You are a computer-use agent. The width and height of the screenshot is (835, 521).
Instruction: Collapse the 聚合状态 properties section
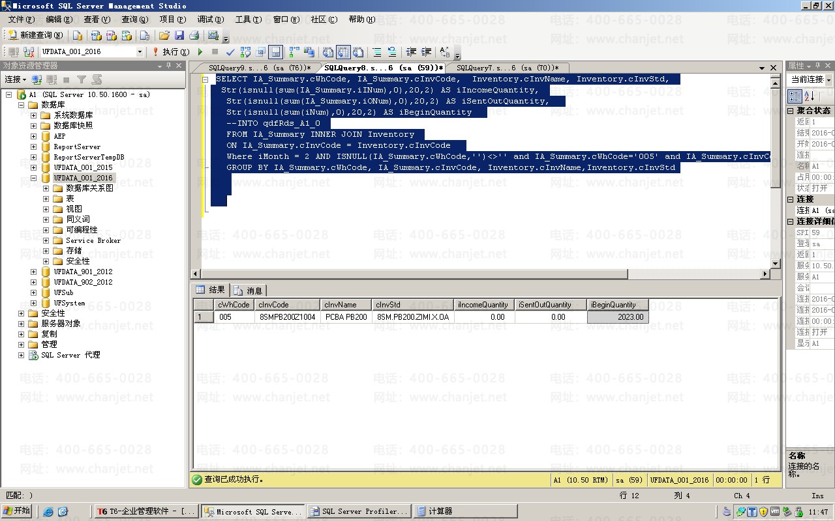pyautogui.click(x=791, y=111)
